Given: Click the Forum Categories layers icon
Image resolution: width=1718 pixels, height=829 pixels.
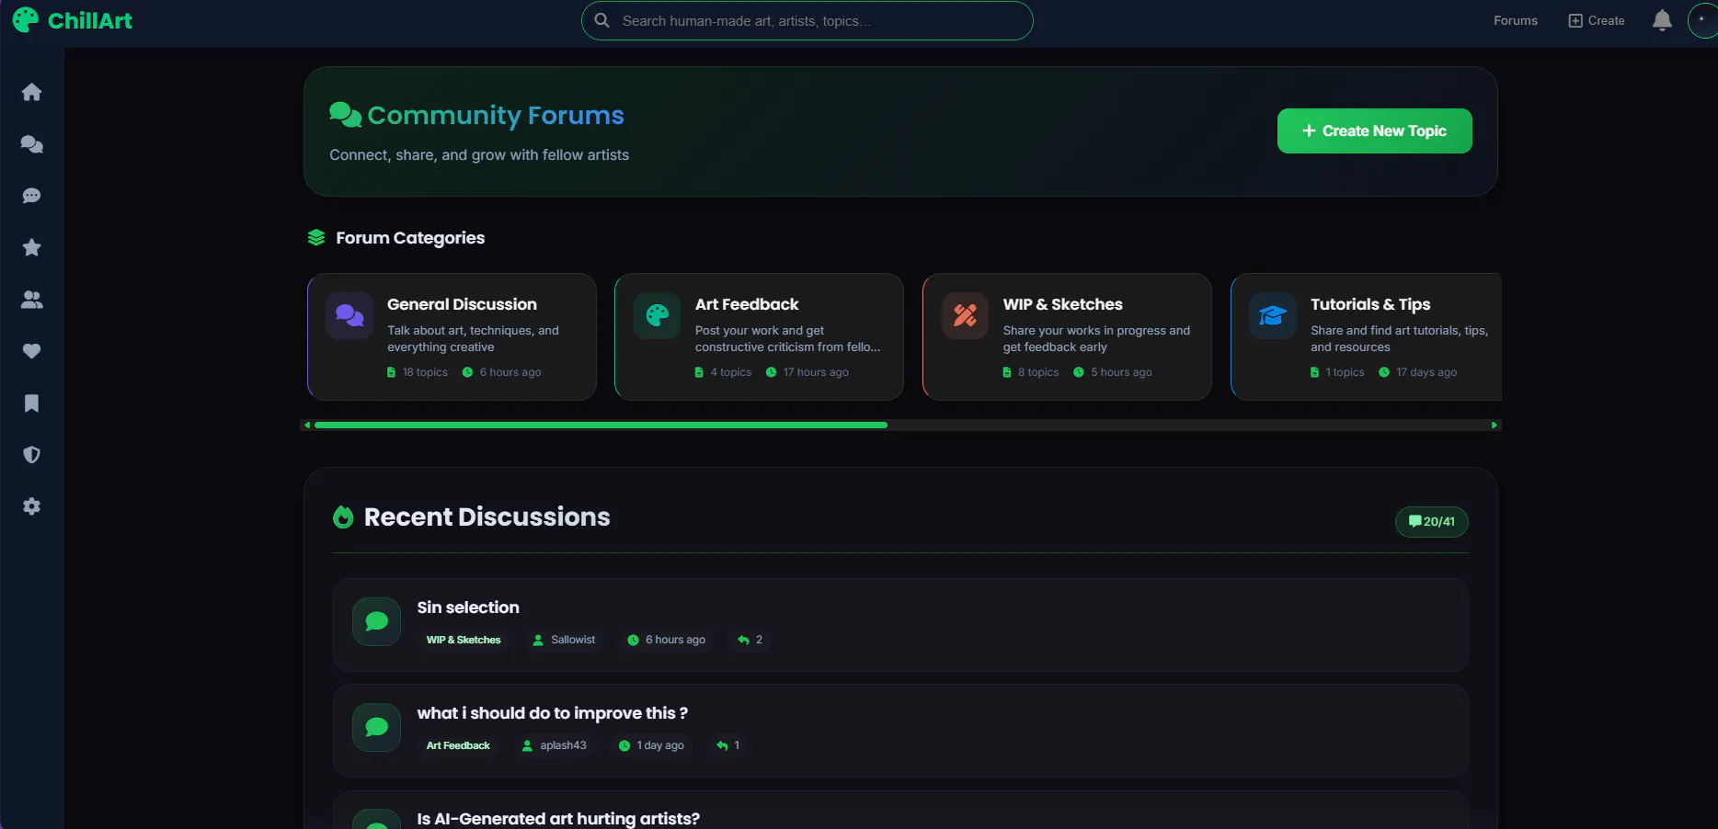Looking at the screenshot, I should tap(316, 238).
